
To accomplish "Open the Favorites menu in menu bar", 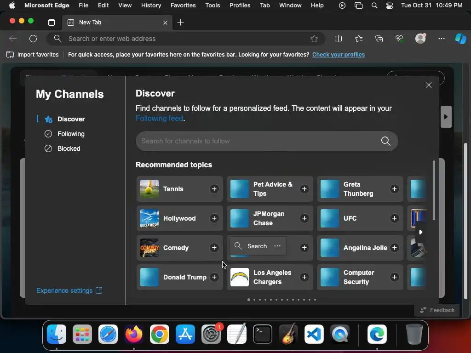I will (183, 6).
